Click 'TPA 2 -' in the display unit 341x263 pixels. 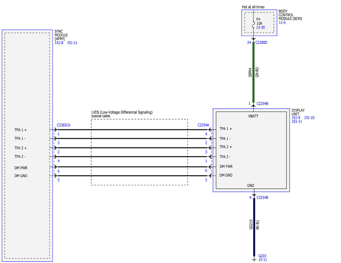point(225,157)
